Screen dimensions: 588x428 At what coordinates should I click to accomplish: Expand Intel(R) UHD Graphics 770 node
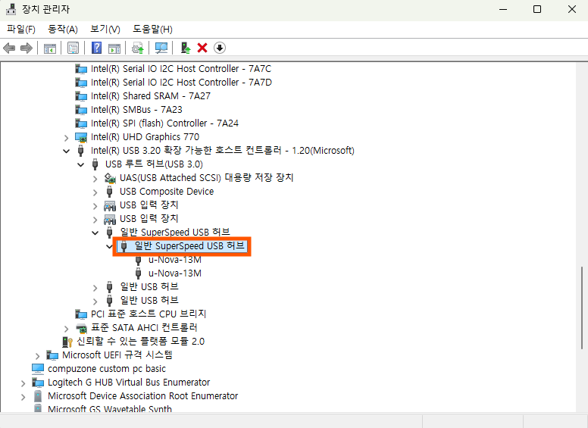(x=67, y=137)
